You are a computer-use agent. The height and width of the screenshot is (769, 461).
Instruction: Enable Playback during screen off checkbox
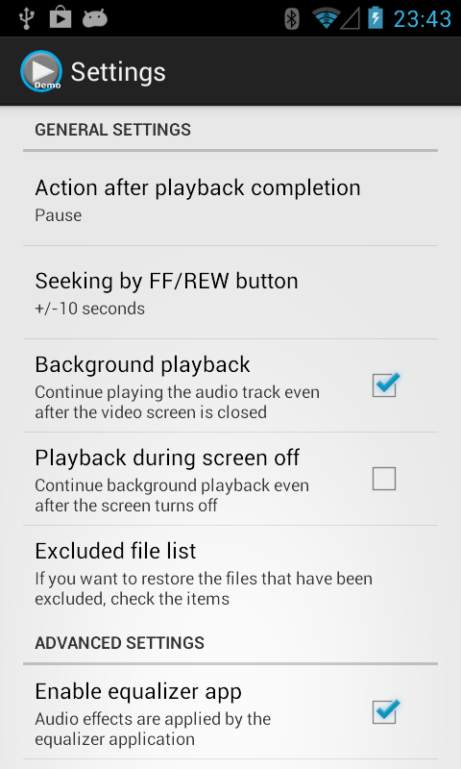(x=384, y=479)
